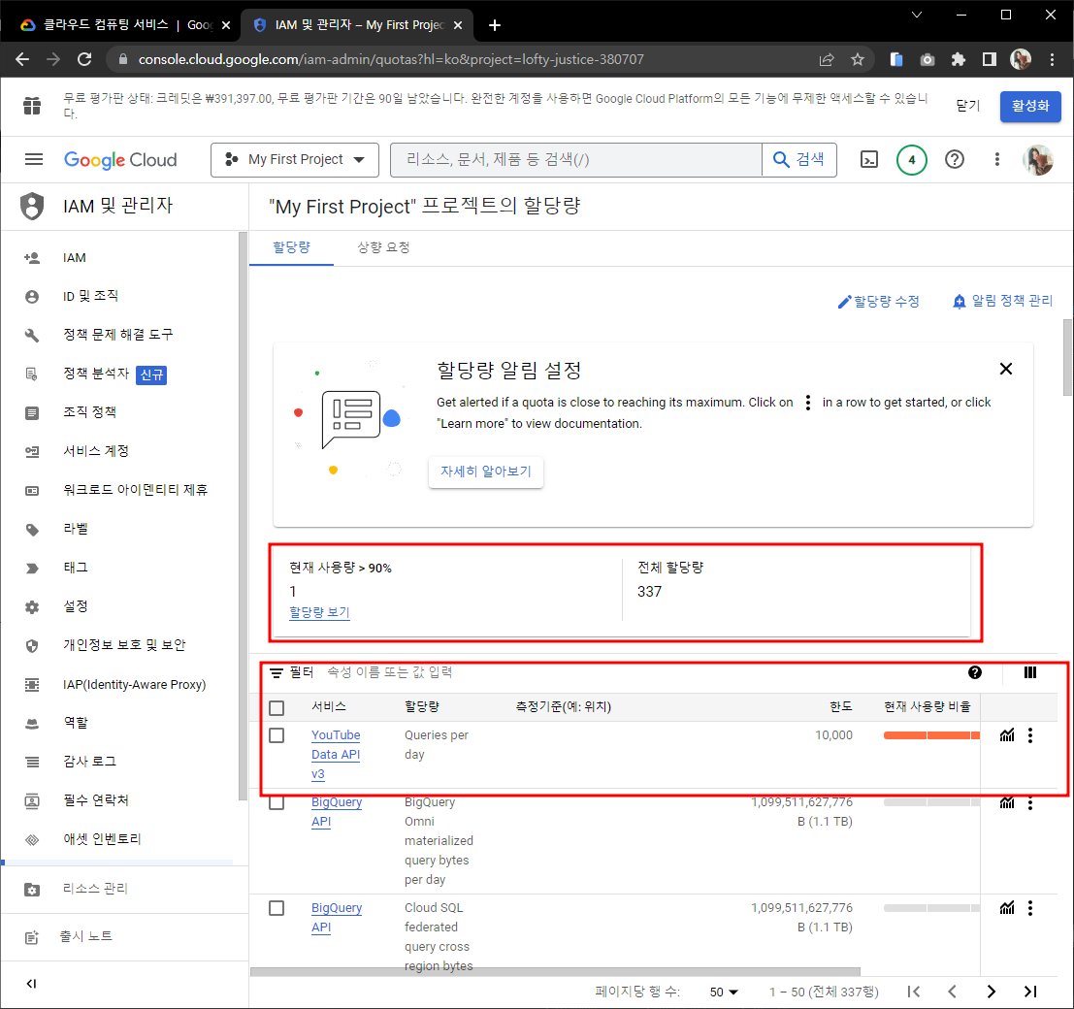
Task: Open the My First Project selector dropdown
Action: (295, 160)
